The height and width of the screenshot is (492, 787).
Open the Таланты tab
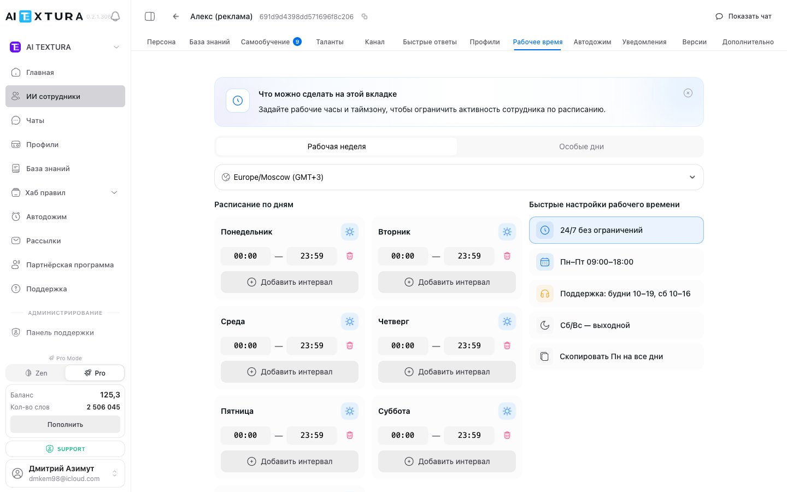[330, 42]
